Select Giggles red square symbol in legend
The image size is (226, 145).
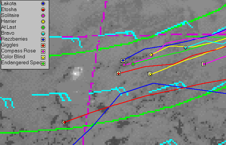[x=43, y=45]
